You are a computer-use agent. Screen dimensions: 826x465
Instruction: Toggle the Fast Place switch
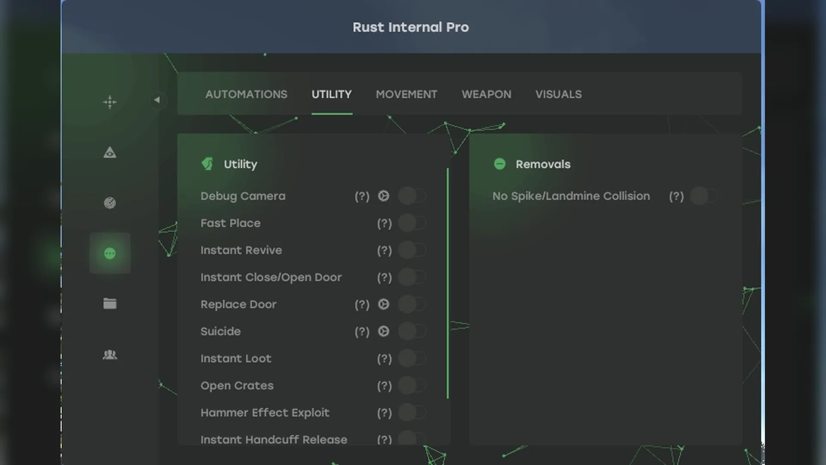412,223
